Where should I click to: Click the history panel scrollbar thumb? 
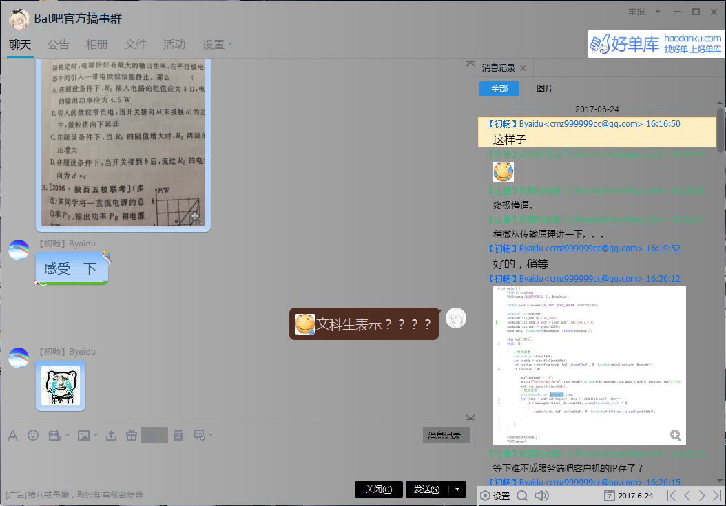pos(720,130)
